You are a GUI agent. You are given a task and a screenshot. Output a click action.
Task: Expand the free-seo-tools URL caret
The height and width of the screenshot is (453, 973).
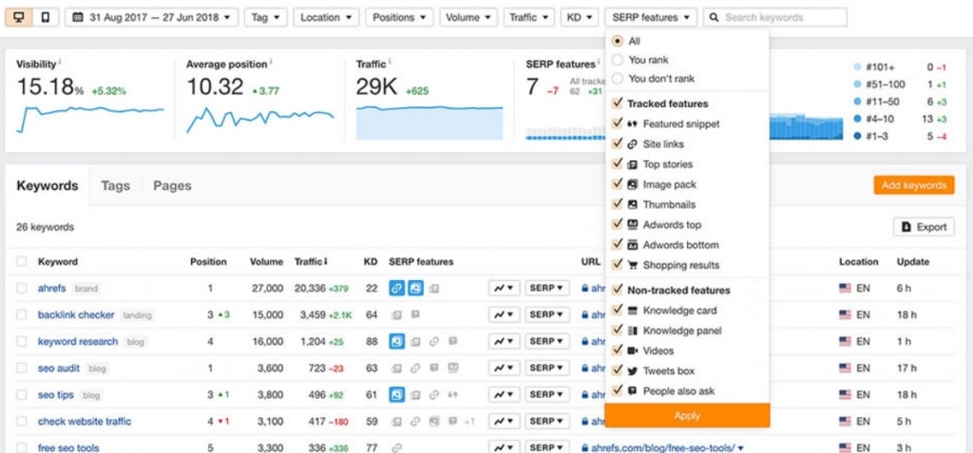tap(741, 448)
